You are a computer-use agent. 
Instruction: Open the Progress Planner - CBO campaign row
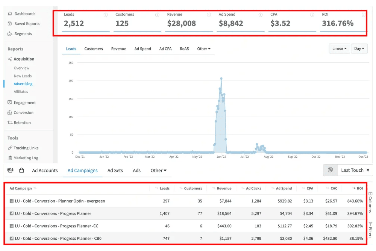pyautogui.click(x=185, y=238)
